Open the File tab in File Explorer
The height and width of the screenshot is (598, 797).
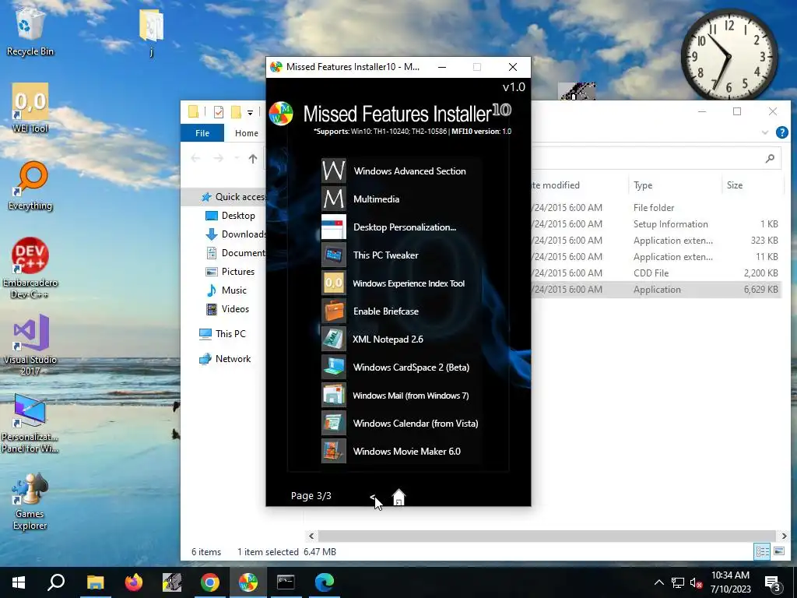pyautogui.click(x=202, y=132)
